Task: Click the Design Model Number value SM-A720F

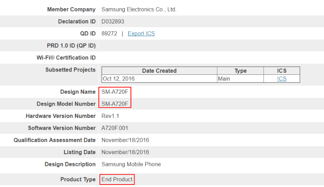Action: click(x=115, y=104)
